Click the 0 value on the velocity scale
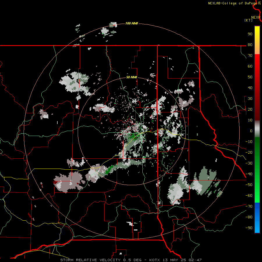Viewport: 262px width, 262px height. pyautogui.click(x=251, y=131)
